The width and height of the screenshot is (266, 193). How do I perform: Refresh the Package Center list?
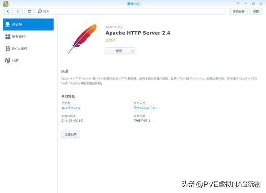pos(29,12)
